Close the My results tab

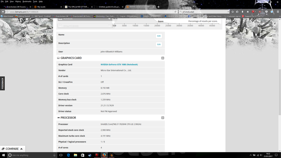tap(61, 7)
